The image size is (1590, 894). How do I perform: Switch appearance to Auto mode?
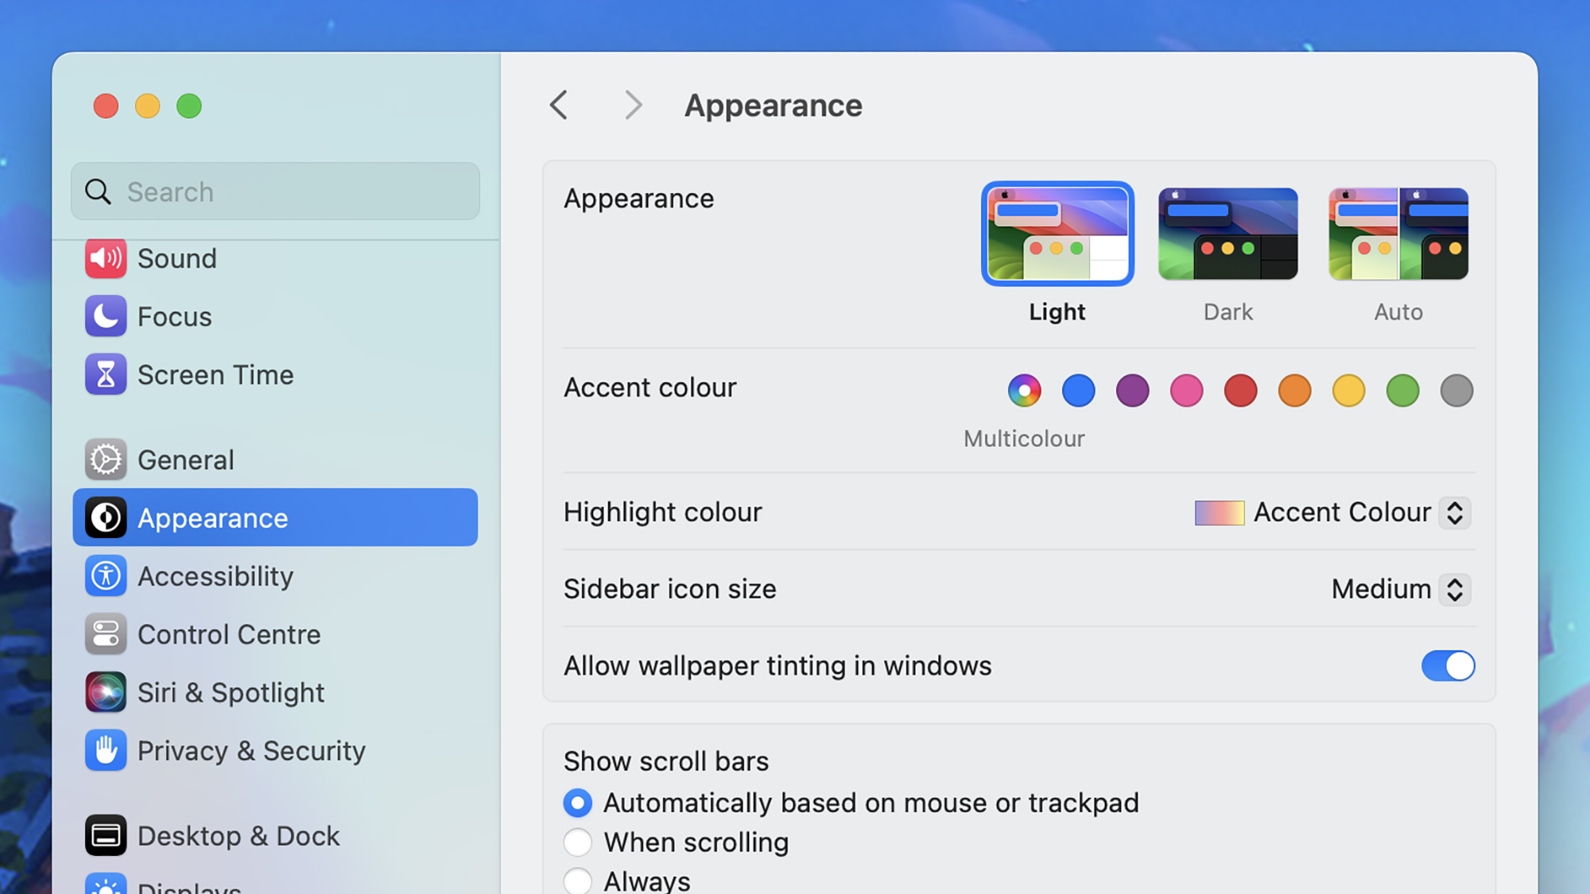pyautogui.click(x=1398, y=234)
